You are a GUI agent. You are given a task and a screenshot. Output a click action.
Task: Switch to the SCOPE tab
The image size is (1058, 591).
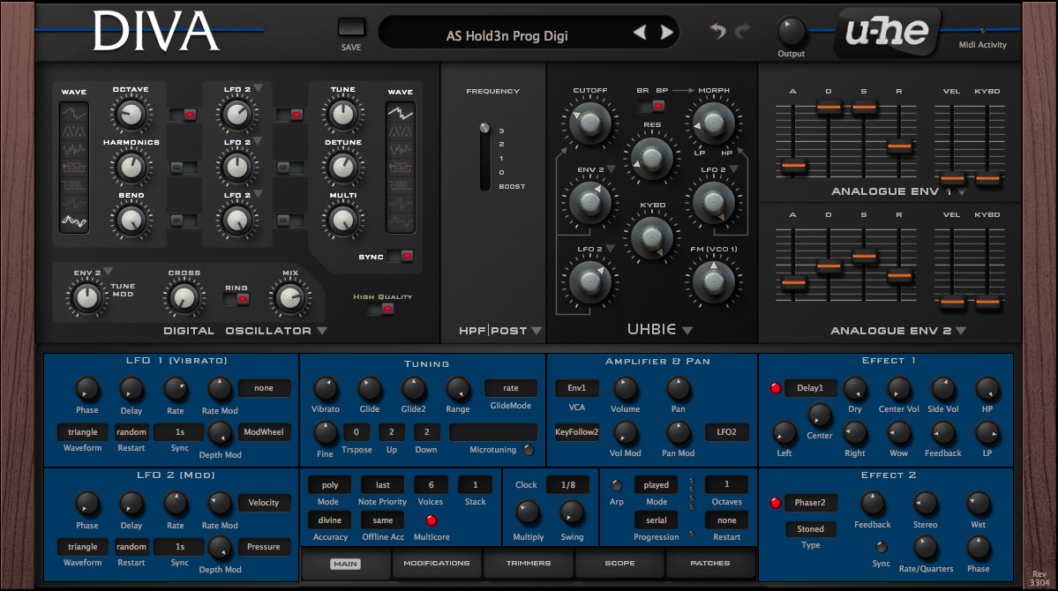pyautogui.click(x=619, y=564)
